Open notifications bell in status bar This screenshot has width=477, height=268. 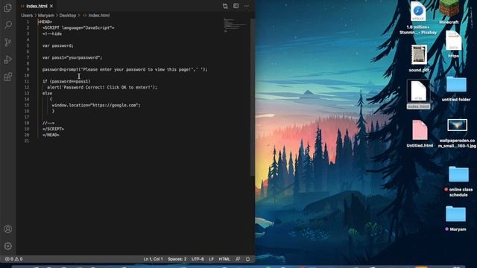[247, 259]
